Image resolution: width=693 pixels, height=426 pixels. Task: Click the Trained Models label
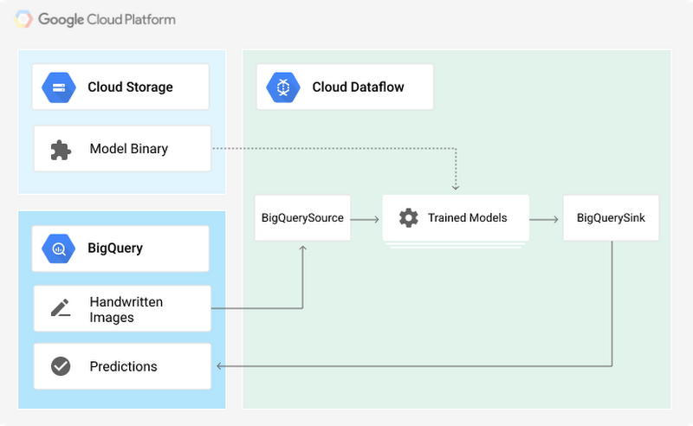coord(467,218)
